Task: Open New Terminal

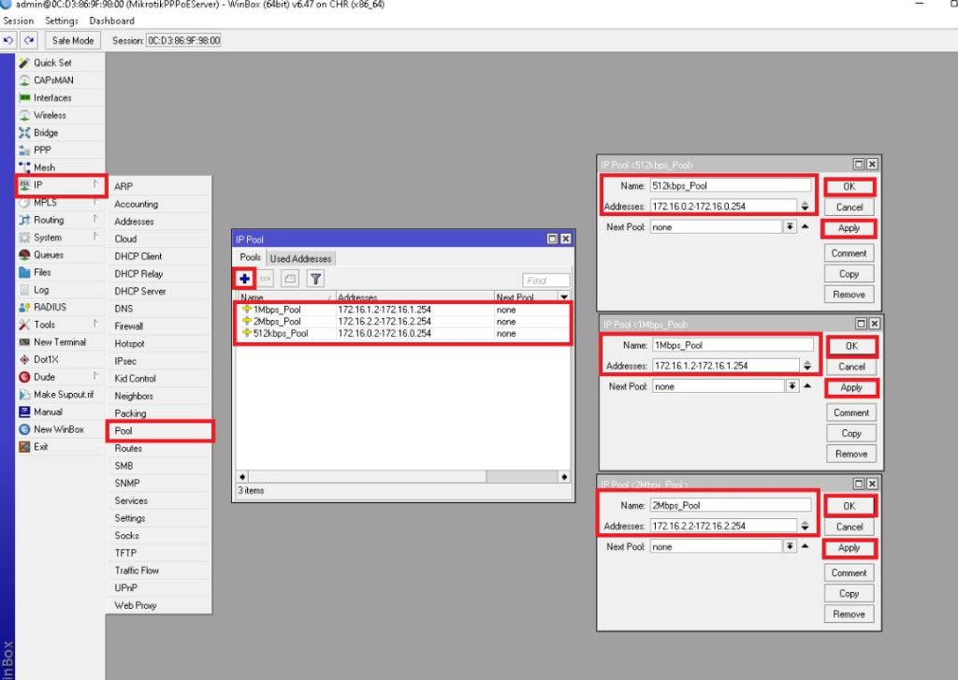Action: [60, 342]
